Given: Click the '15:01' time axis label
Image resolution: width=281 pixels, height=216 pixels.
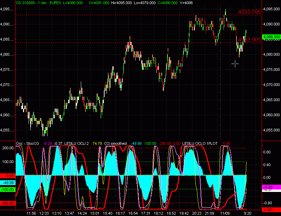Looking at the screenshot, I should click(95, 213).
